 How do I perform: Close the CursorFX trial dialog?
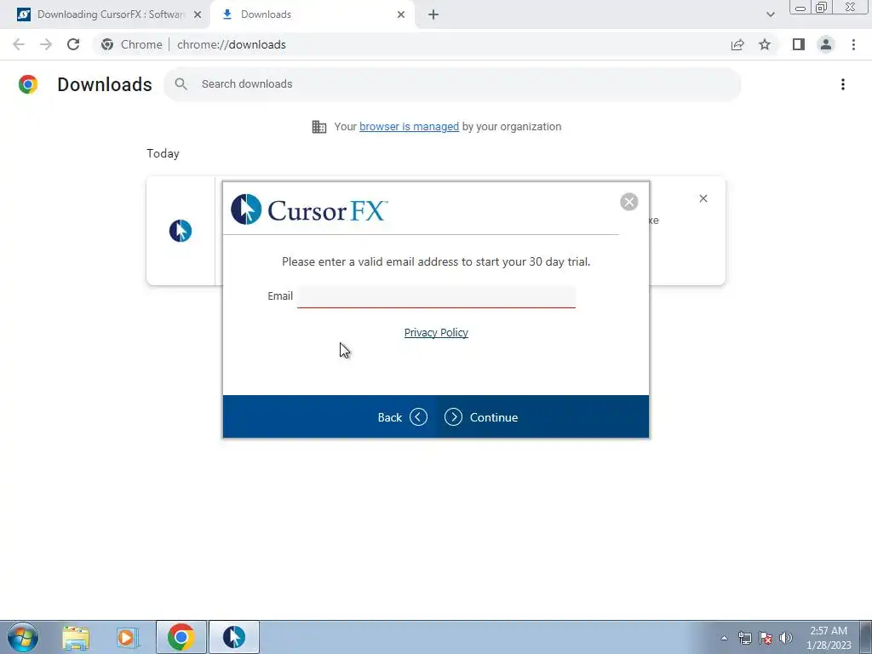[x=629, y=202]
